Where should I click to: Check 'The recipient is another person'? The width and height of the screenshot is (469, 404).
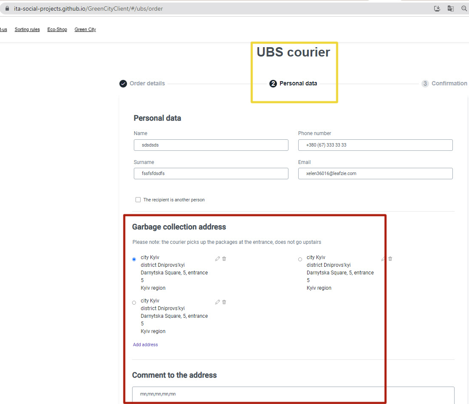pyautogui.click(x=138, y=199)
